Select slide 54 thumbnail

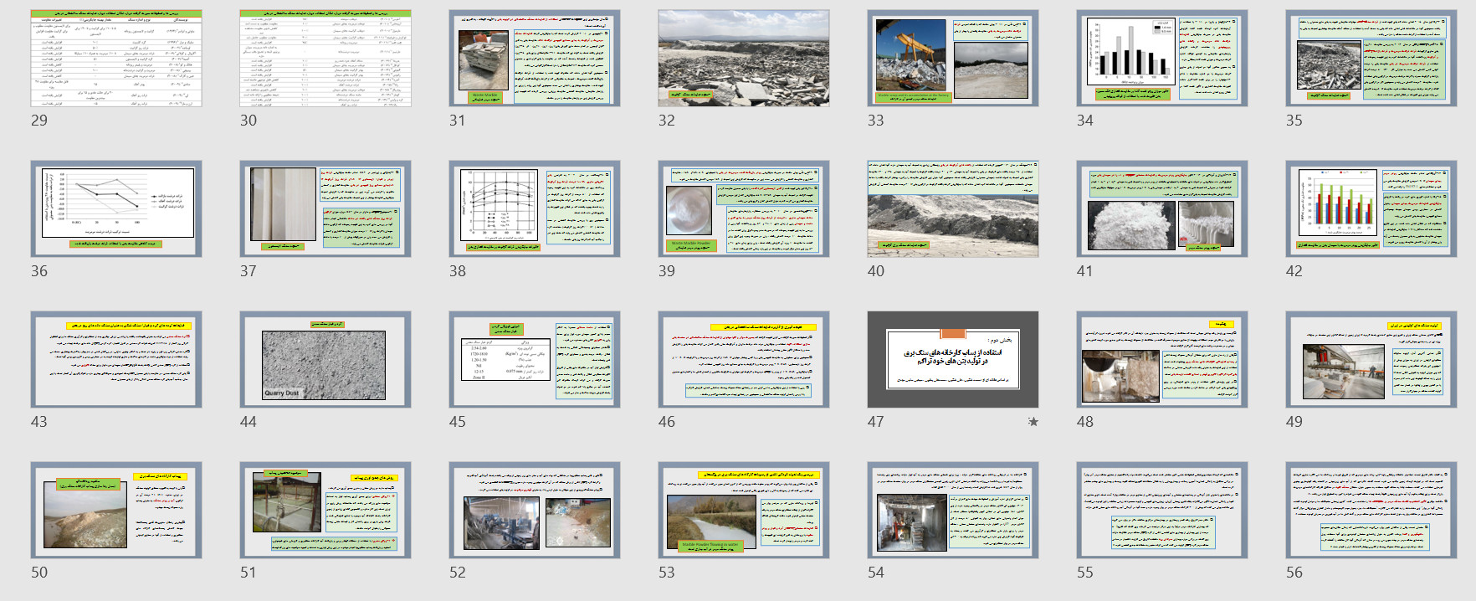pos(953,510)
